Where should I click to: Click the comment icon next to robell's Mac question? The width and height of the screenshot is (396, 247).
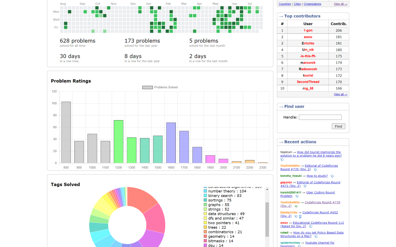[x=316, y=236]
